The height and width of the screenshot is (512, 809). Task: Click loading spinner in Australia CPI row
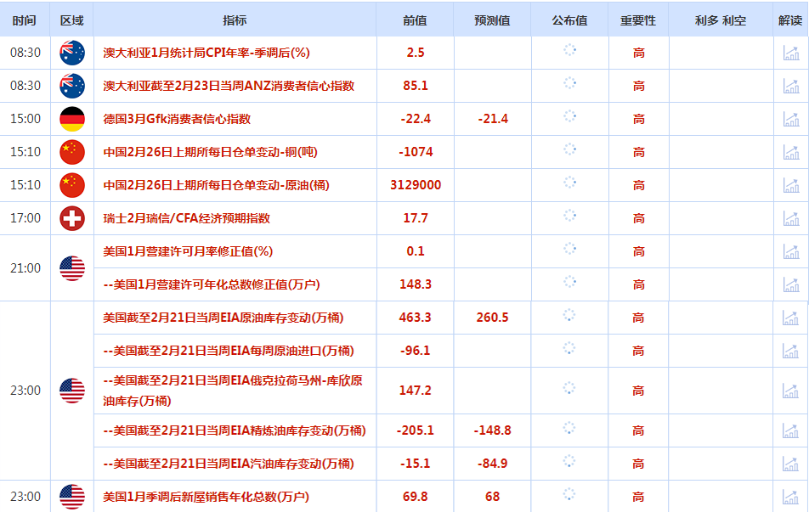(569, 50)
